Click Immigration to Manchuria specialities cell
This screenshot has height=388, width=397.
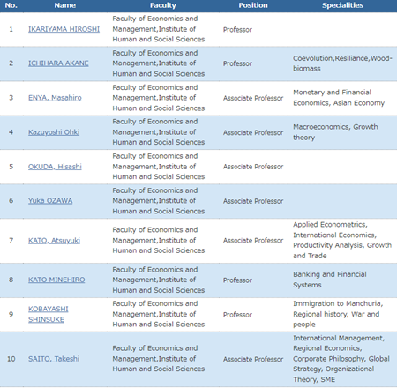(x=342, y=314)
